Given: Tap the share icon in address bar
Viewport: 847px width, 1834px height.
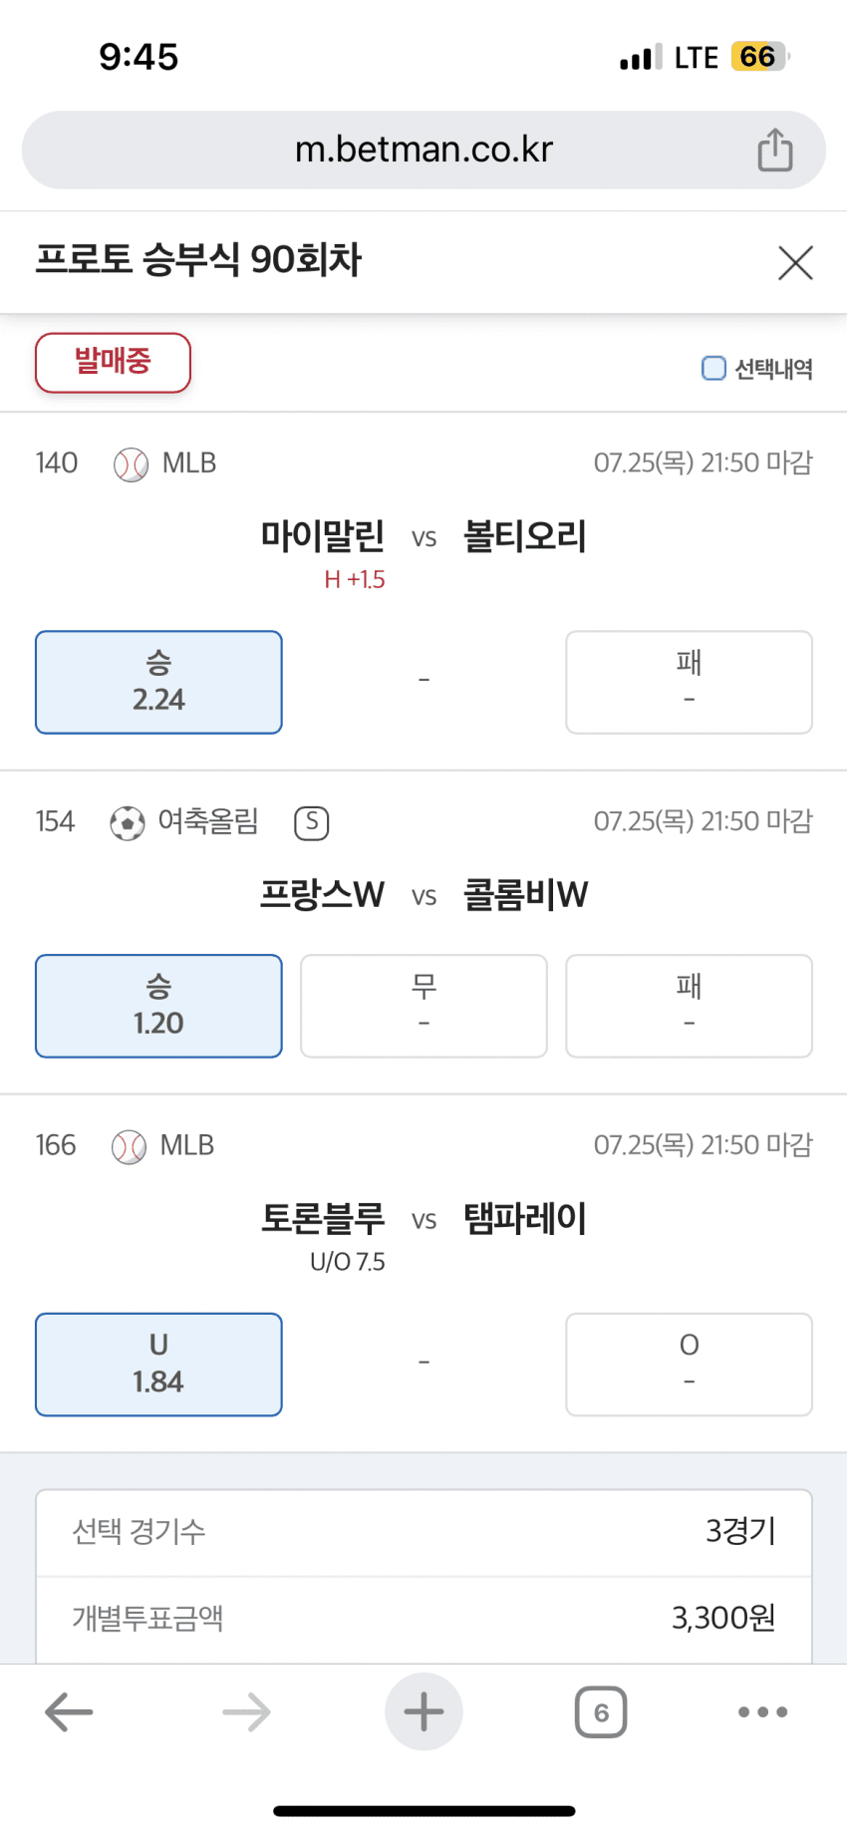Looking at the screenshot, I should 774,151.
